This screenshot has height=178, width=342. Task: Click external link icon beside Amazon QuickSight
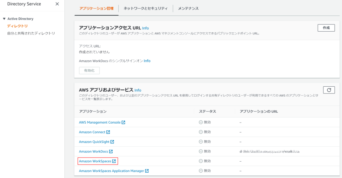click(112, 142)
